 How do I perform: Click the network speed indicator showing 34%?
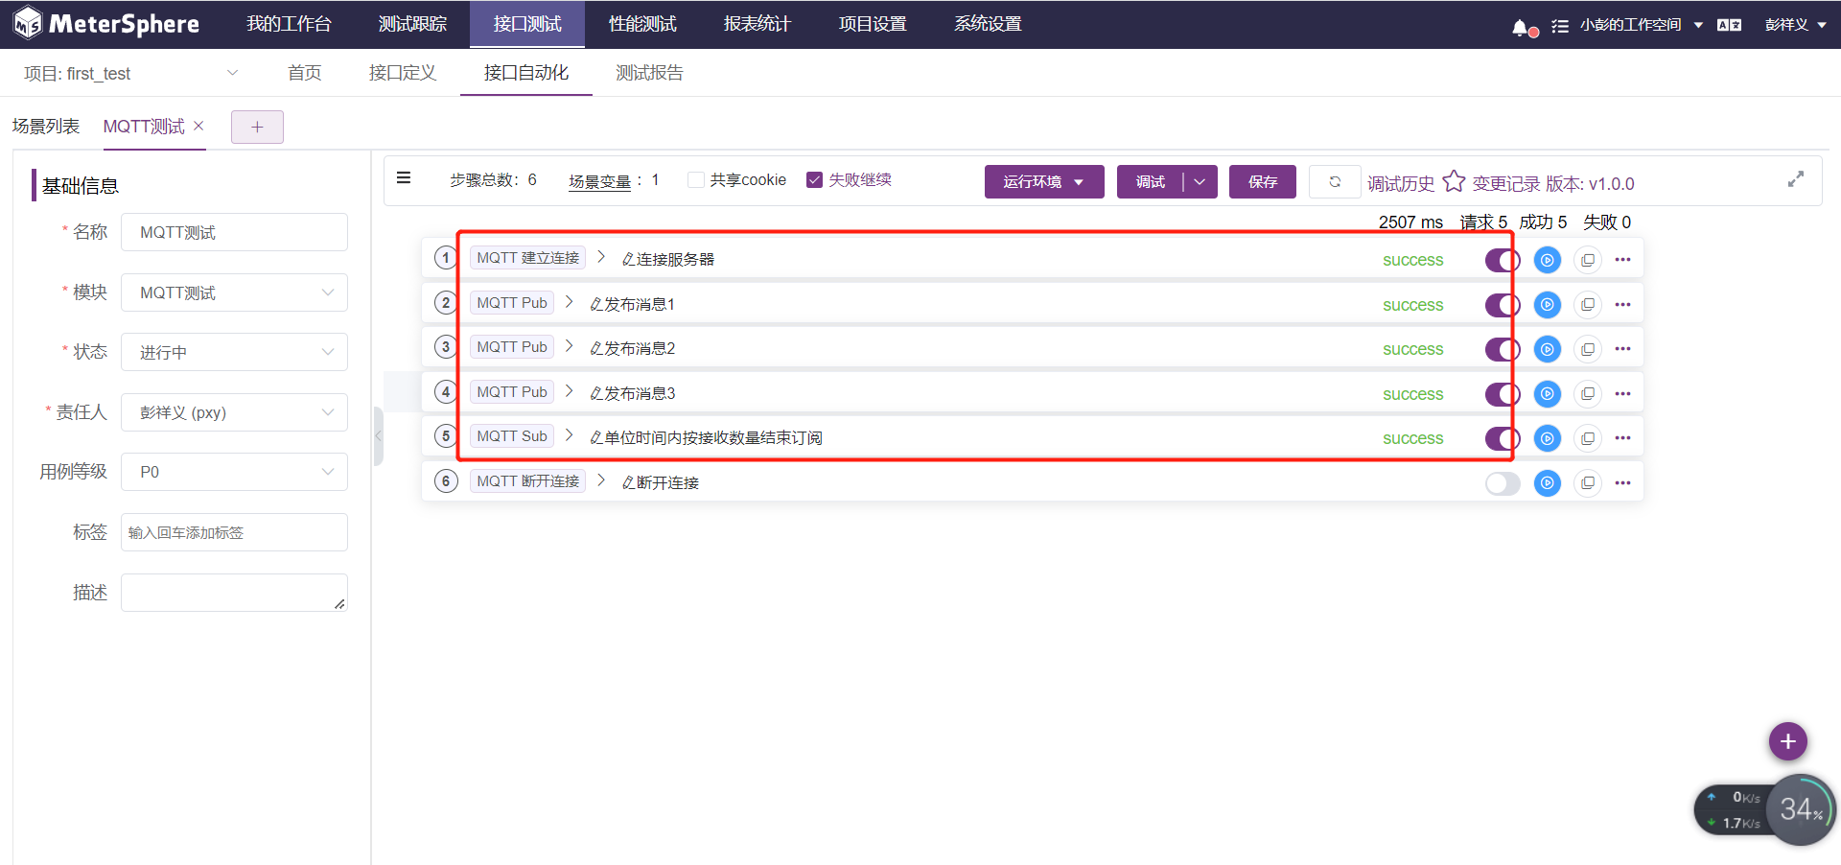coord(1801,808)
